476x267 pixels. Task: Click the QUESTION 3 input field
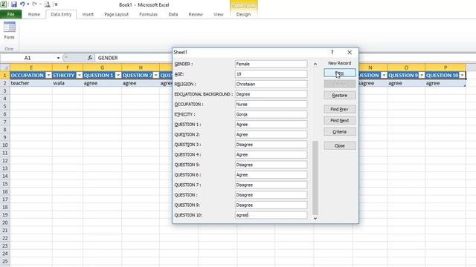pyautogui.click(x=271, y=145)
